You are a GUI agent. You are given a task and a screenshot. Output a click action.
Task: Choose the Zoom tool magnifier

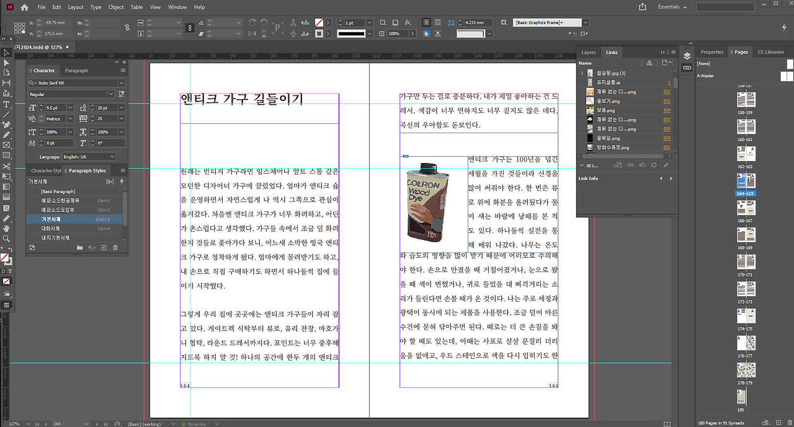point(6,238)
